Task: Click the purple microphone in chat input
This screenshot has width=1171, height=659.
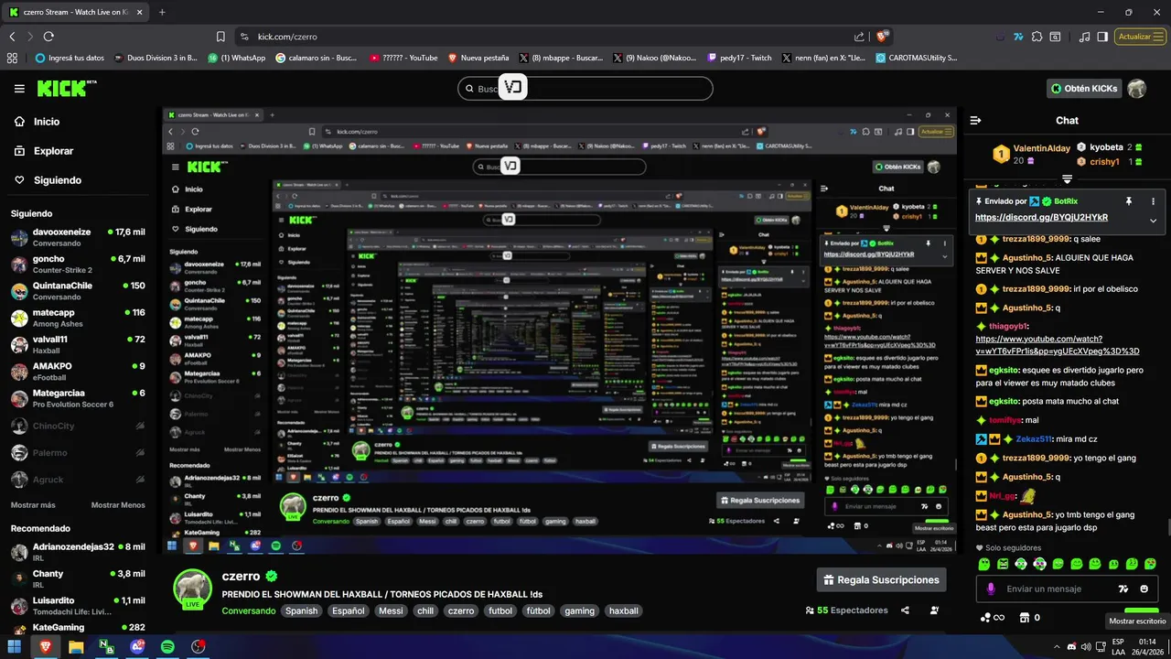Action: click(990, 589)
